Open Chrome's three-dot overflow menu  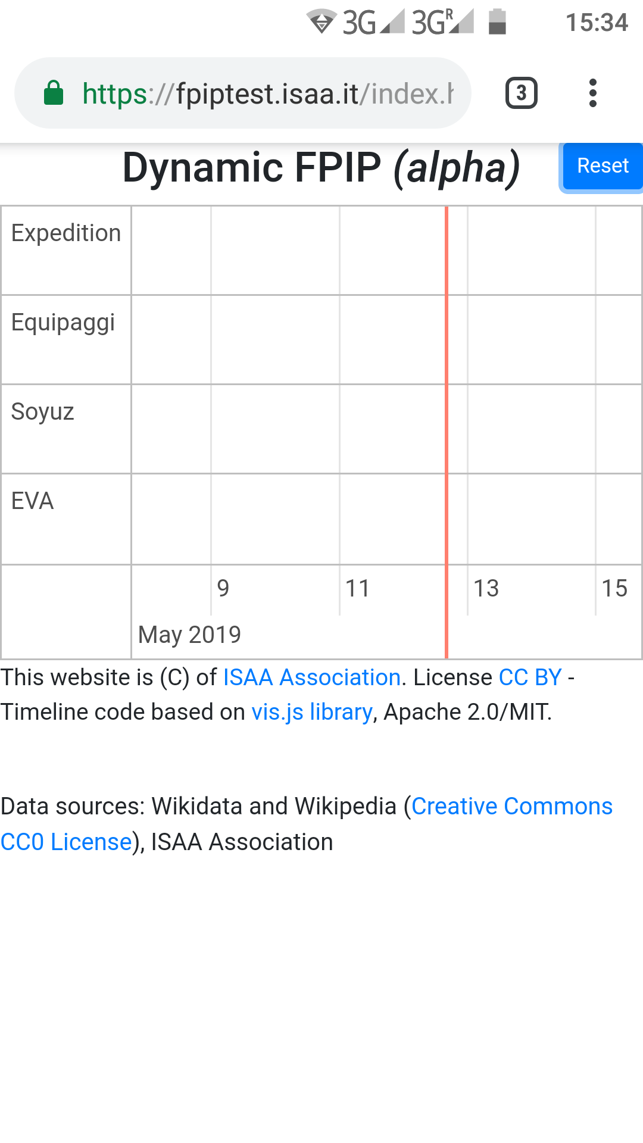pos(592,93)
